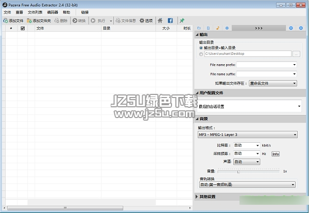
Task: Click the Info button next to Hz
Action: coord(276,154)
